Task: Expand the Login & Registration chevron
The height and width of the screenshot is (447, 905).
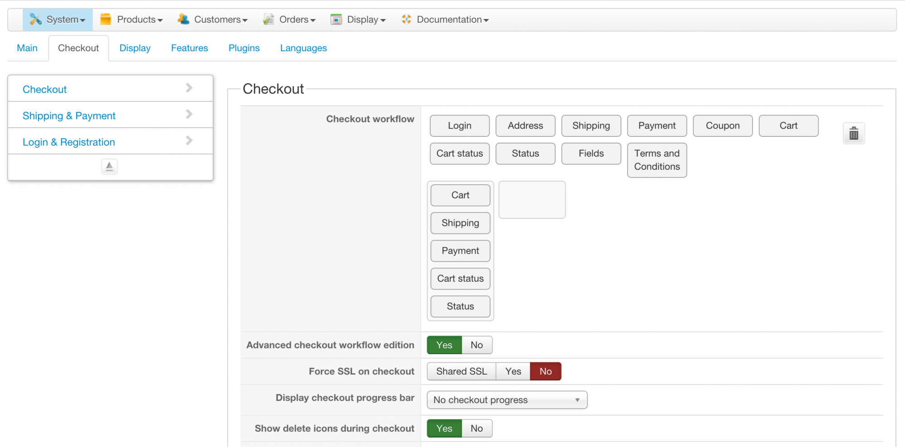Action: [x=189, y=141]
